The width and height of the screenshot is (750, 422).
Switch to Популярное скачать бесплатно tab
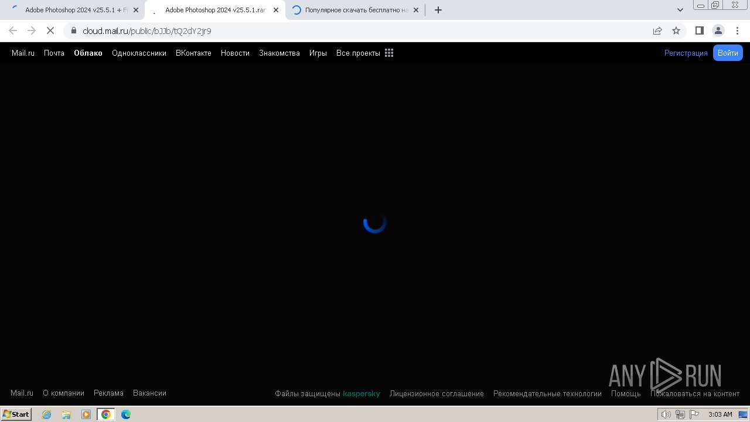click(355, 10)
